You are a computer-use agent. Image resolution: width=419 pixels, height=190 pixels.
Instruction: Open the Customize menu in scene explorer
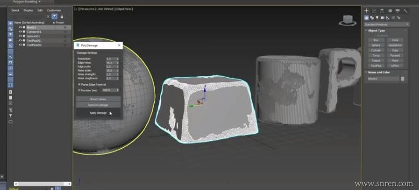[54, 10]
